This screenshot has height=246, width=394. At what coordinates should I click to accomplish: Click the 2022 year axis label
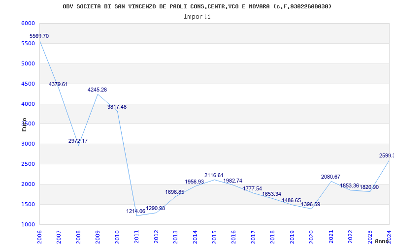coord(350,237)
